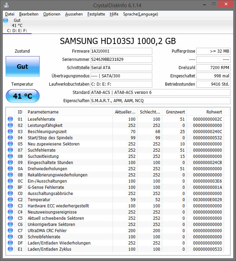Click the status orb for Laden/Entladen Zyklus
Viewport: 236px width, 261px height.
(10, 249)
